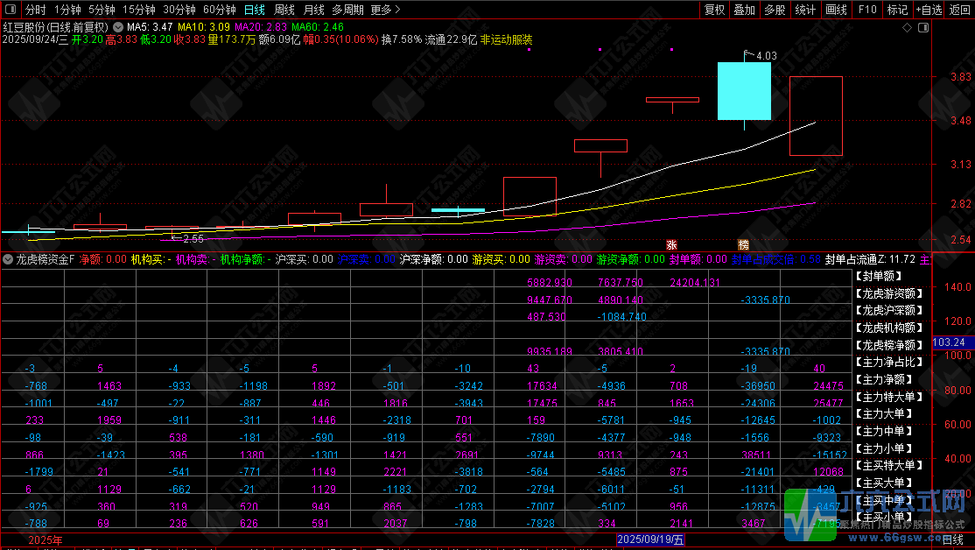Screen dimensions: 975x550
Task: Open the dropdown beside 龙虎榜资金F indicator name
Action: click(8, 259)
